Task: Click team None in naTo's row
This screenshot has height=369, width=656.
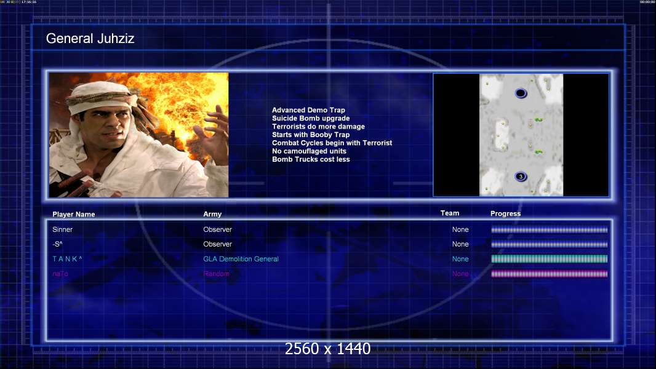Action: pos(460,274)
